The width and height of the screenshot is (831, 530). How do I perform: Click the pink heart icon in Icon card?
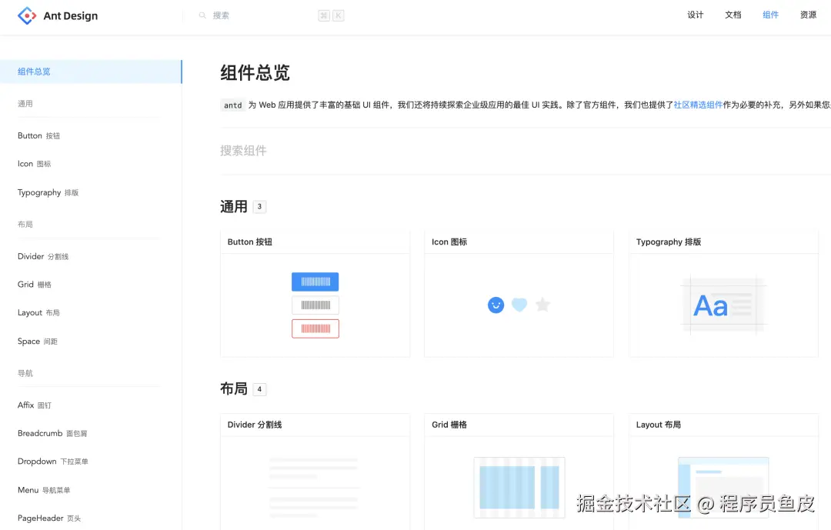[x=519, y=305]
